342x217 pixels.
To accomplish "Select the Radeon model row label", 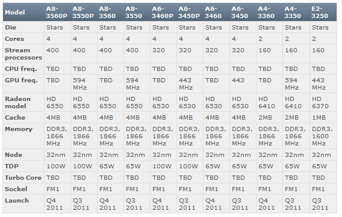I will [x=17, y=103].
